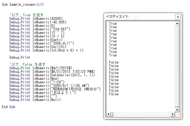Click the horizontal scrollbar right arrow
Image resolution: width=190 pixels, height=126 pixels.
point(173,114)
